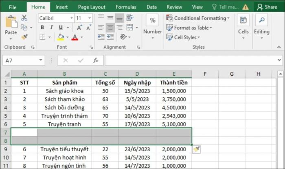
Task: Click the Increase Indent icon
Action: 110,37
